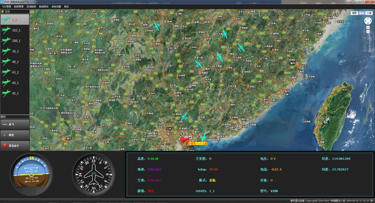Open the 飞行管理 menu
The height and width of the screenshot is (203, 375).
(6, 7)
